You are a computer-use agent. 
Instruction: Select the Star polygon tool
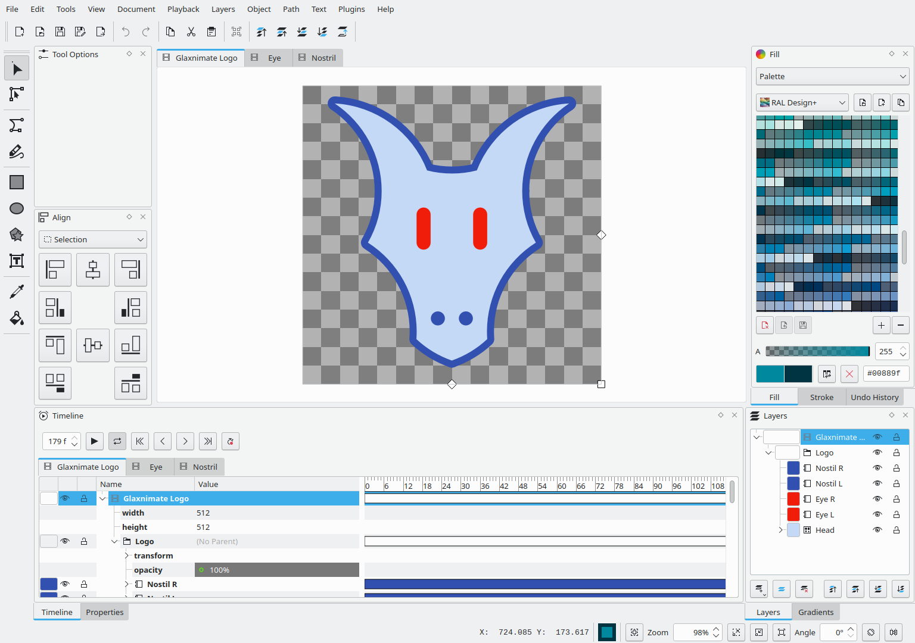point(17,235)
